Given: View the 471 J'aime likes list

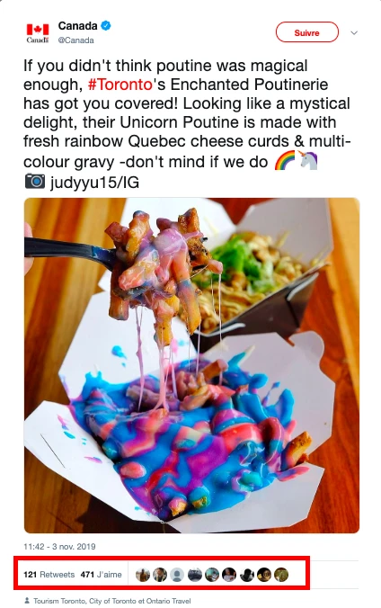Looking at the screenshot, I should (x=101, y=574).
